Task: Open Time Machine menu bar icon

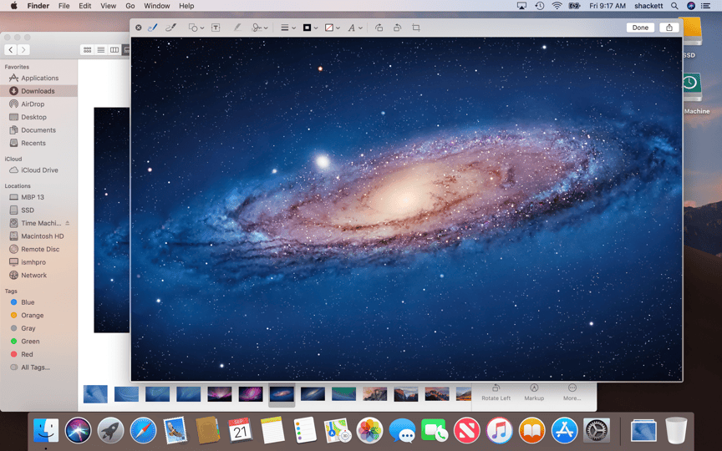Action: coord(539,6)
